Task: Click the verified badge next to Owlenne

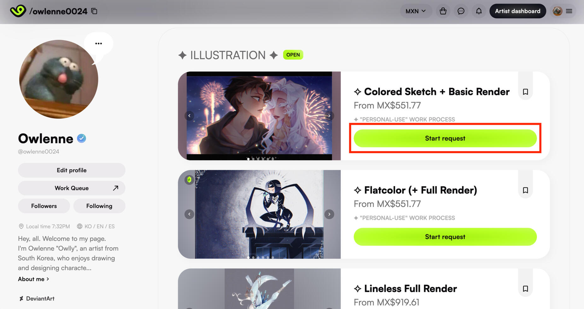Action: point(81,138)
